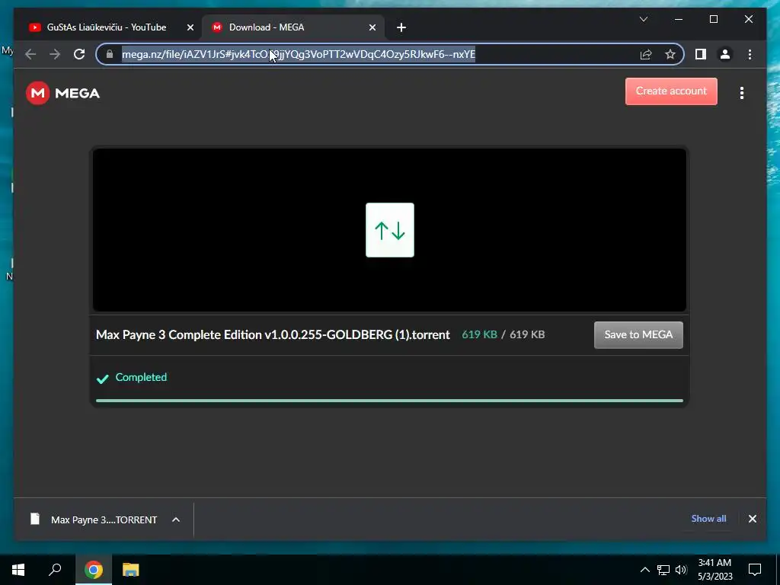Select the Download - MEGA tab

(x=293, y=27)
